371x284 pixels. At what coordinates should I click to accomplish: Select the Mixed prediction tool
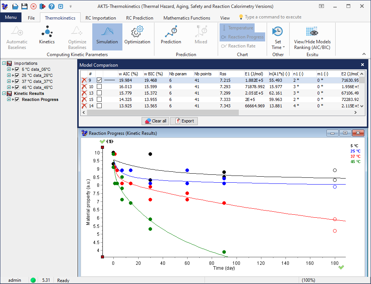[201, 36]
